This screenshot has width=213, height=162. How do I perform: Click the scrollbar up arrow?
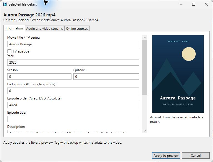click(x=145, y=38)
